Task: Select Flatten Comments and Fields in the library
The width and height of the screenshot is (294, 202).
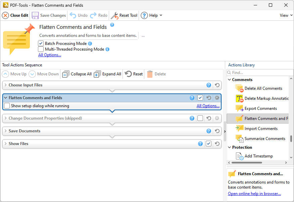Action: (258, 119)
